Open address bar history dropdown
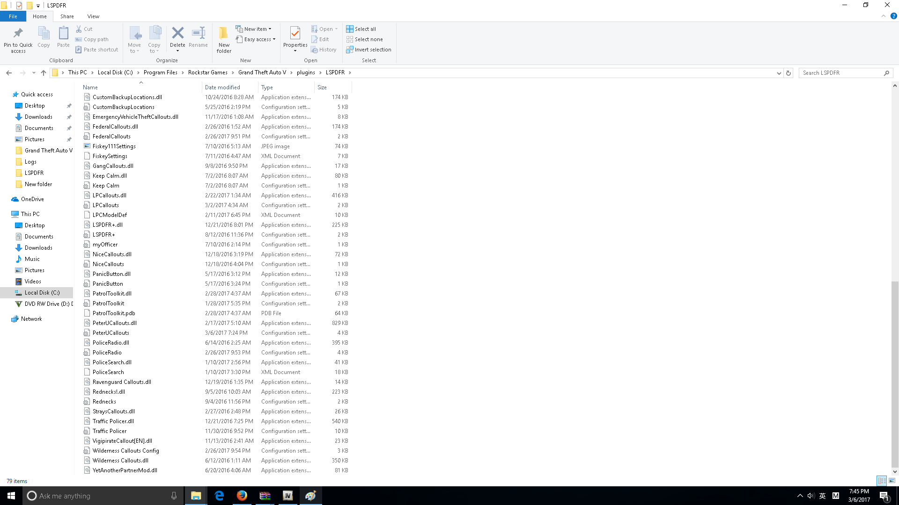Image resolution: width=899 pixels, height=505 pixels. (x=779, y=73)
